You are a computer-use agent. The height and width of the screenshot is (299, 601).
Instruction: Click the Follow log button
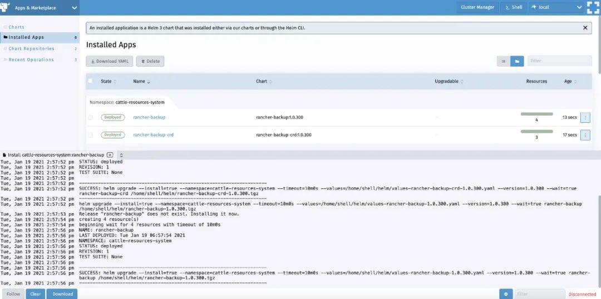coord(13,294)
